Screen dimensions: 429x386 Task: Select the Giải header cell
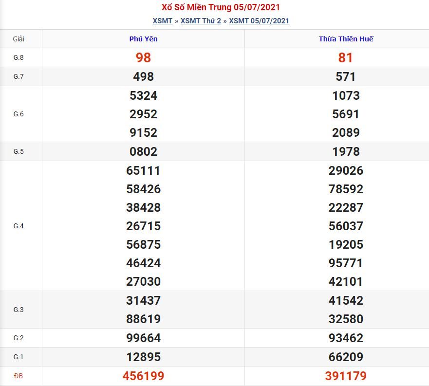(x=19, y=39)
